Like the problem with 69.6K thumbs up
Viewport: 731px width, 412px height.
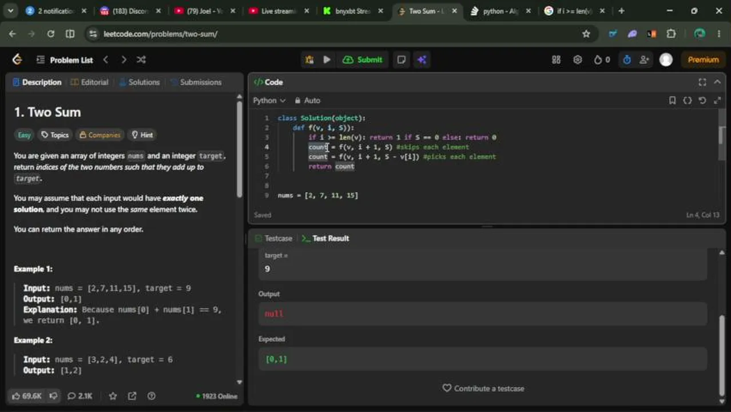(x=26, y=396)
